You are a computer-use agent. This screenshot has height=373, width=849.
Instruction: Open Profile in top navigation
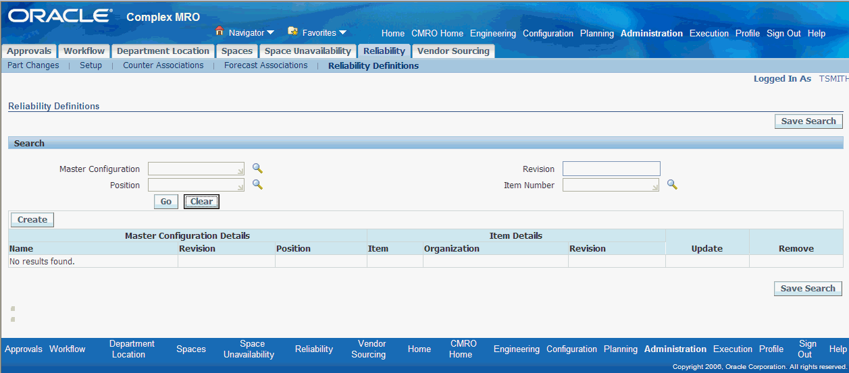[x=748, y=34]
